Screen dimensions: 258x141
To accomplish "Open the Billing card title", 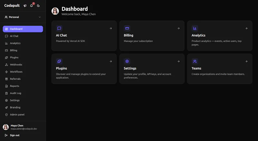I will (x=128, y=35).
